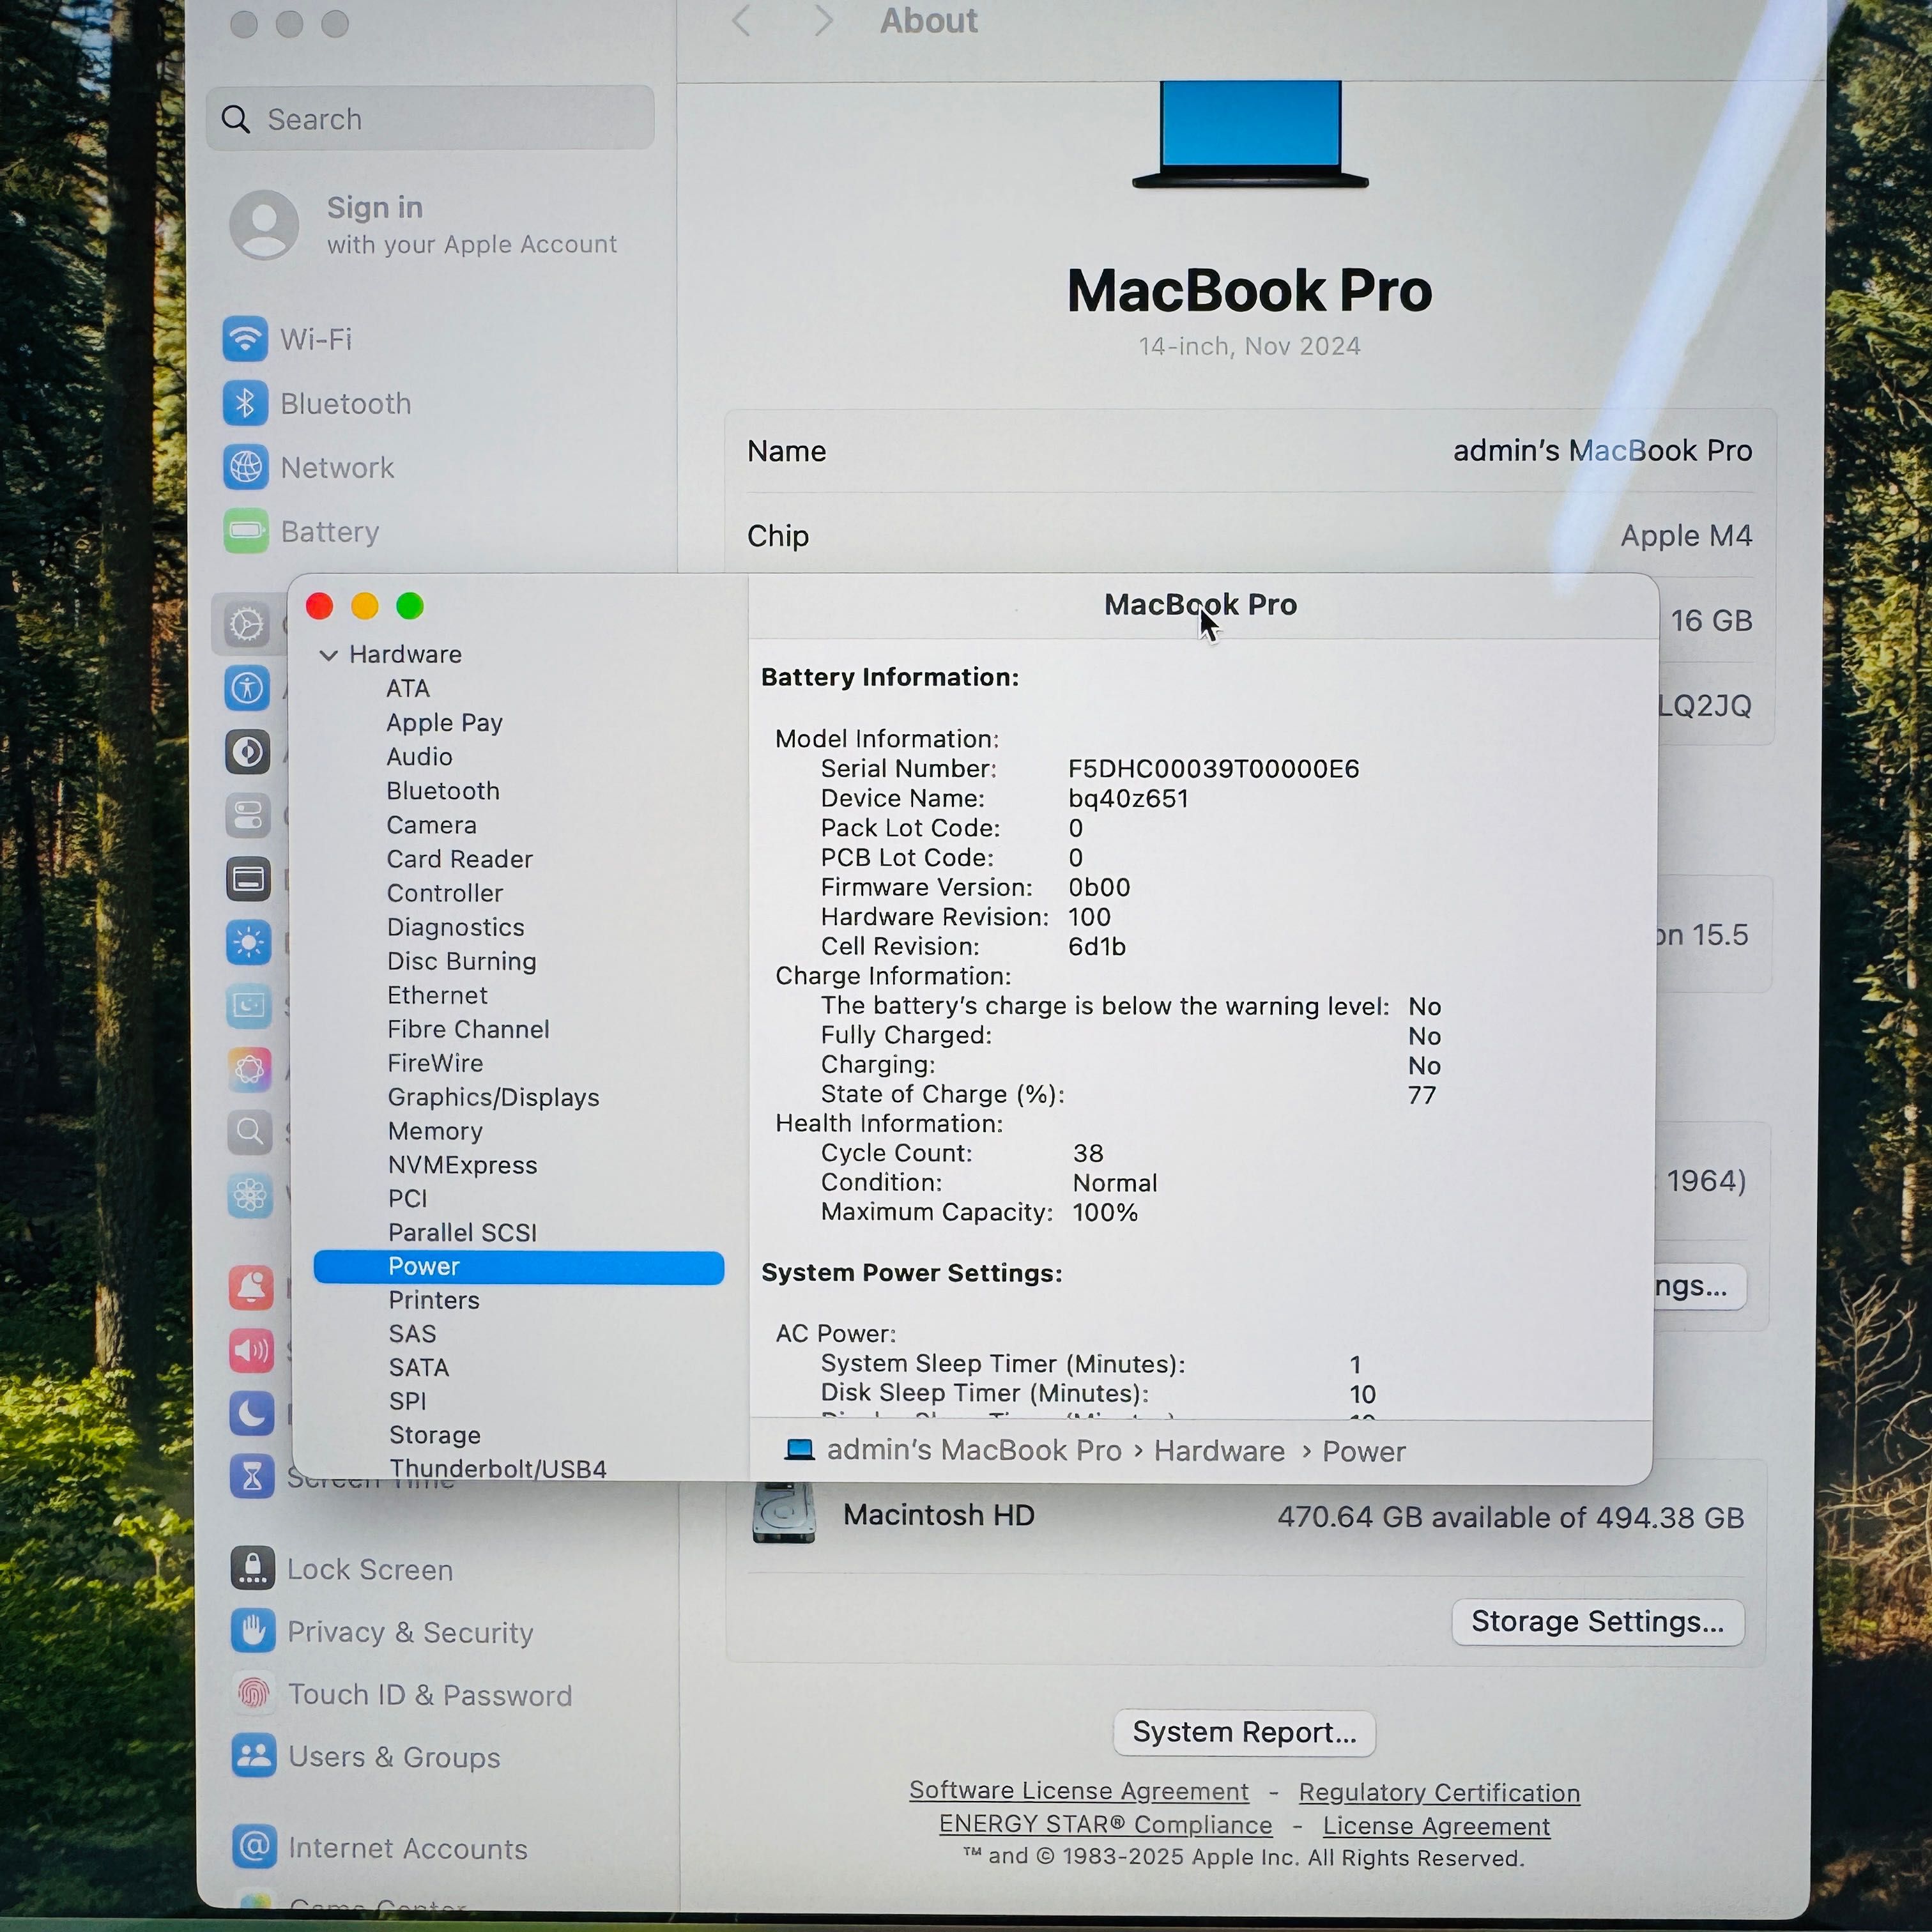The width and height of the screenshot is (1932, 1932).
Task: Select Controller in hardware list
Action: tap(445, 892)
